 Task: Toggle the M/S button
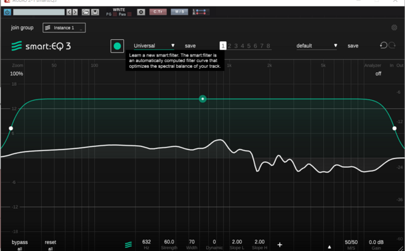pos(180,12)
